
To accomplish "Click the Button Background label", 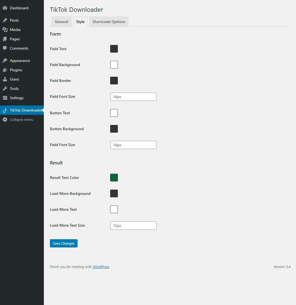I will coord(67,129).
